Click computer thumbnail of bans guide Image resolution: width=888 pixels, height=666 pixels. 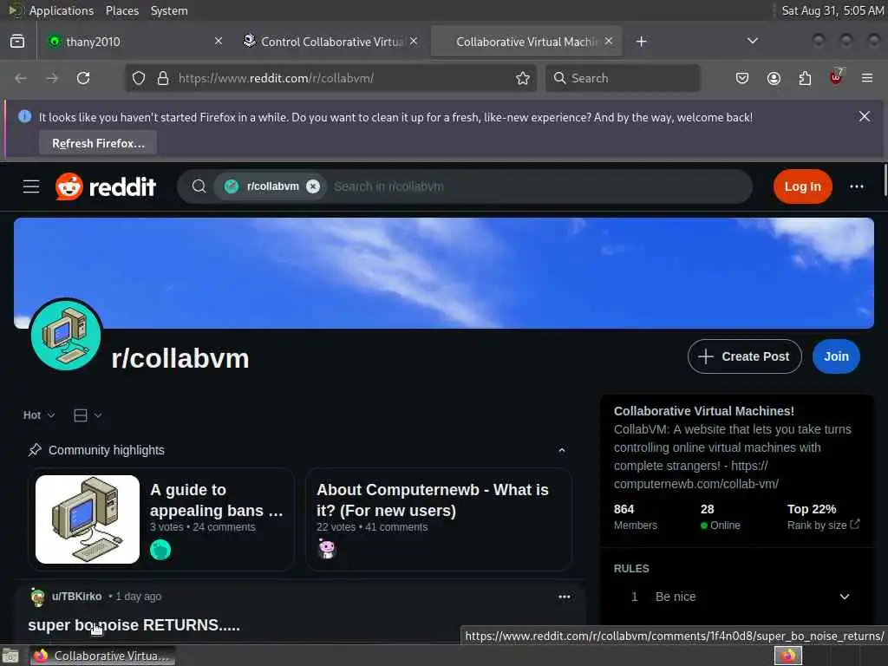pyautogui.click(x=88, y=519)
